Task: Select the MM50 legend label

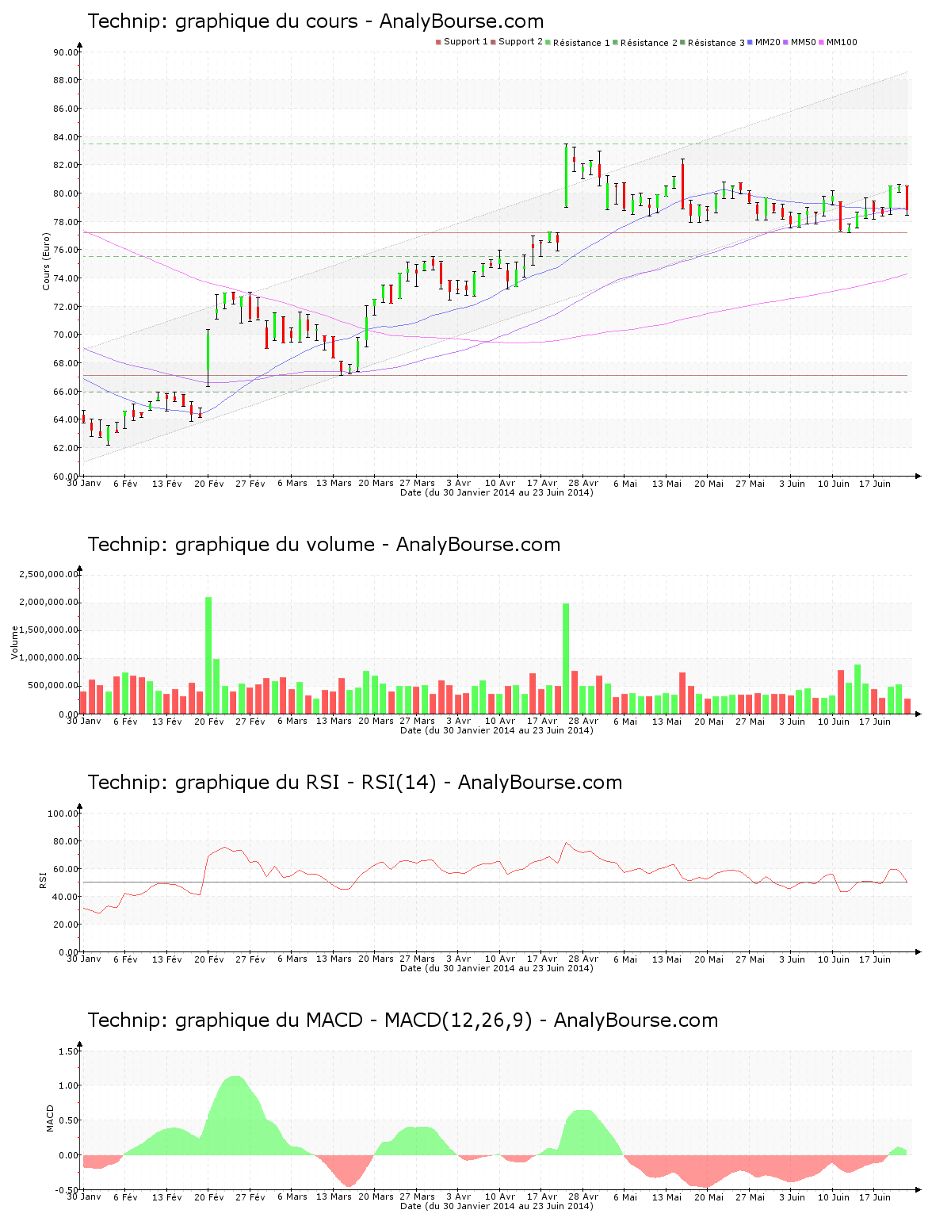Action: (x=804, y=42)
